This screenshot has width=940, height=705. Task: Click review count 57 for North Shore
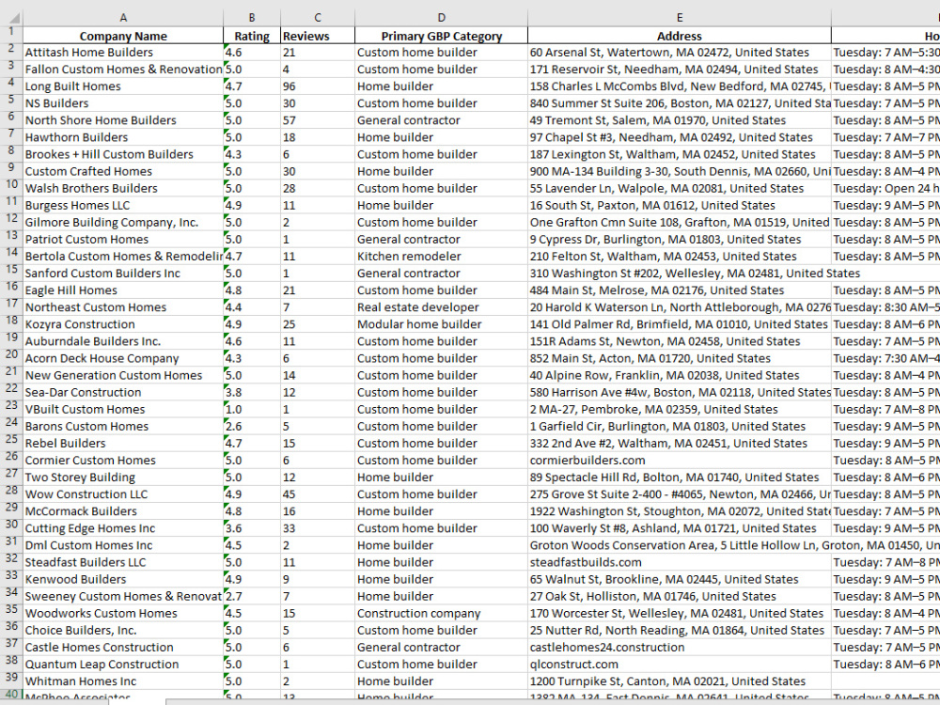point(318,120)
